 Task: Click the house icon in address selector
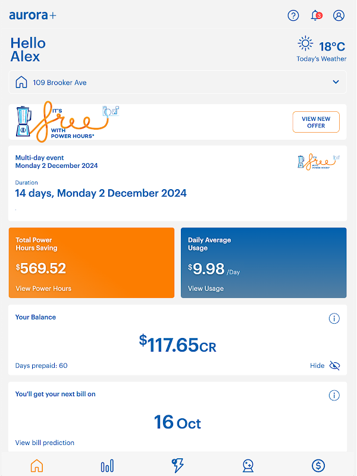tap(21, 82)
